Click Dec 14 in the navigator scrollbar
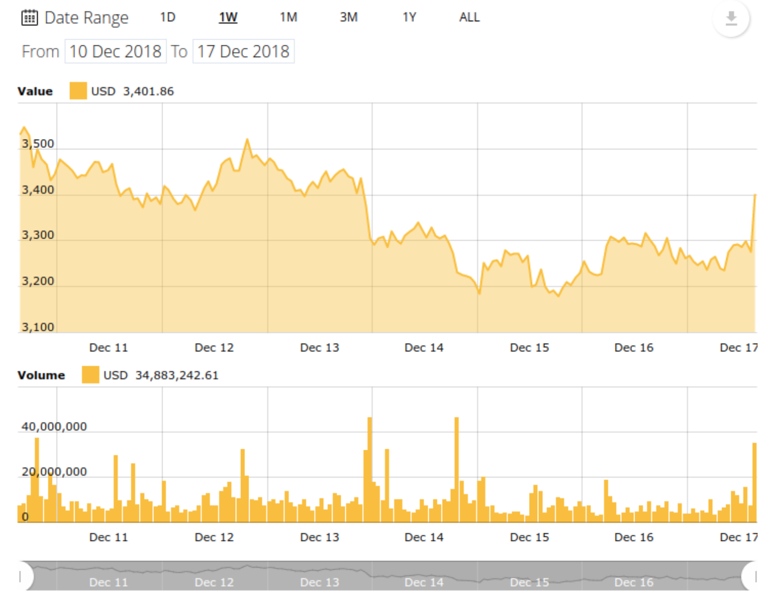Image resolution: width=774 pixels, height=611 pixels. click(424, 582)
